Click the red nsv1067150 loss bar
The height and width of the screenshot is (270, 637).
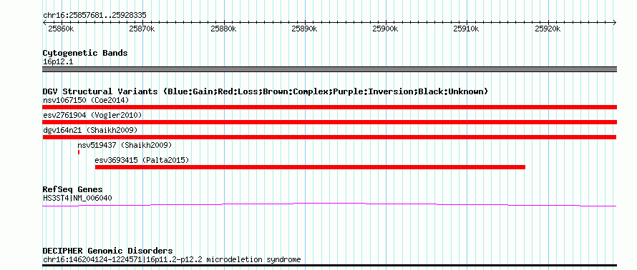tap(329, 107)
